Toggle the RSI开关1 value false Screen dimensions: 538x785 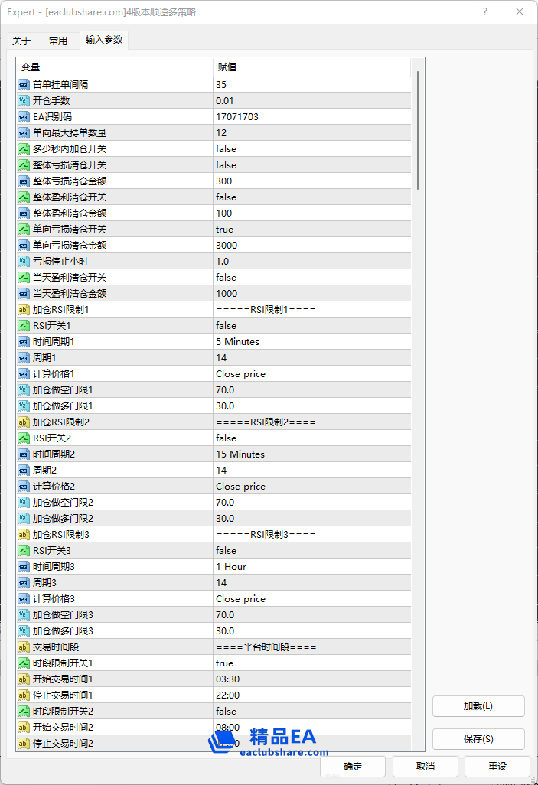click(311, 325)
